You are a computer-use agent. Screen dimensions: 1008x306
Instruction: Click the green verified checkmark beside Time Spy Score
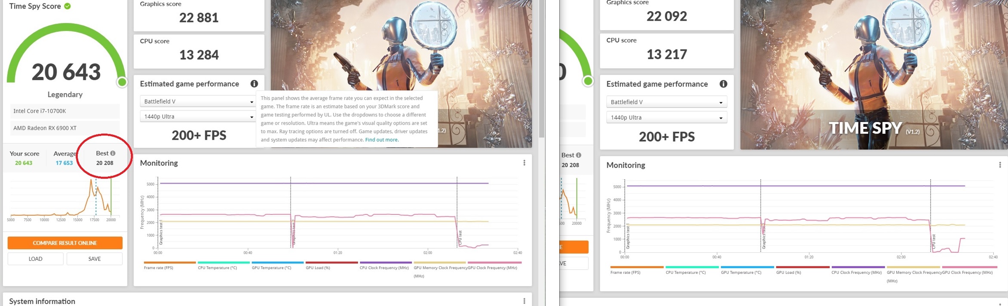(x=67, y=6)
